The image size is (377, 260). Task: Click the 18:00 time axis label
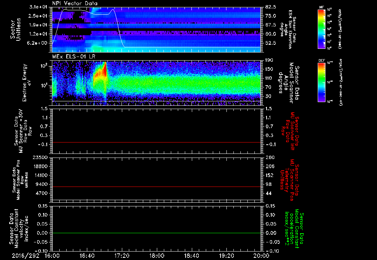point(157,256)
